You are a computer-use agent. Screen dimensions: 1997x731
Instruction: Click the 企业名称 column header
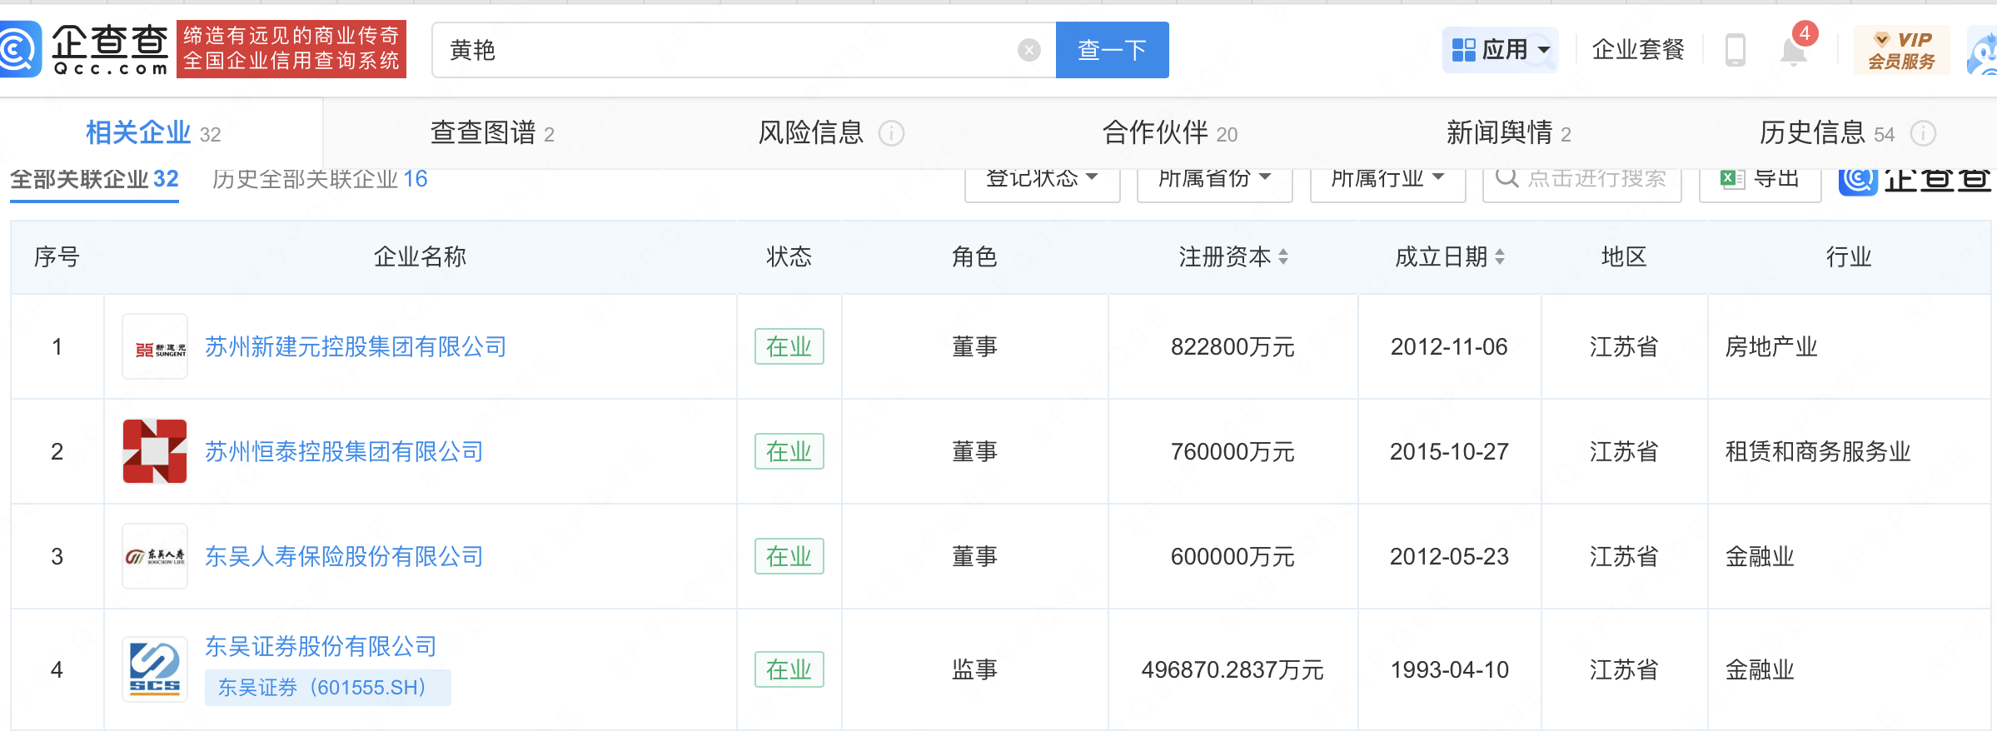click(420, 256)
